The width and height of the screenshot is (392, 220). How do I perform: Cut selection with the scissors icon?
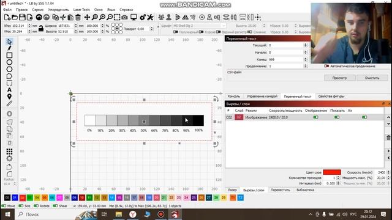(63, 17)
